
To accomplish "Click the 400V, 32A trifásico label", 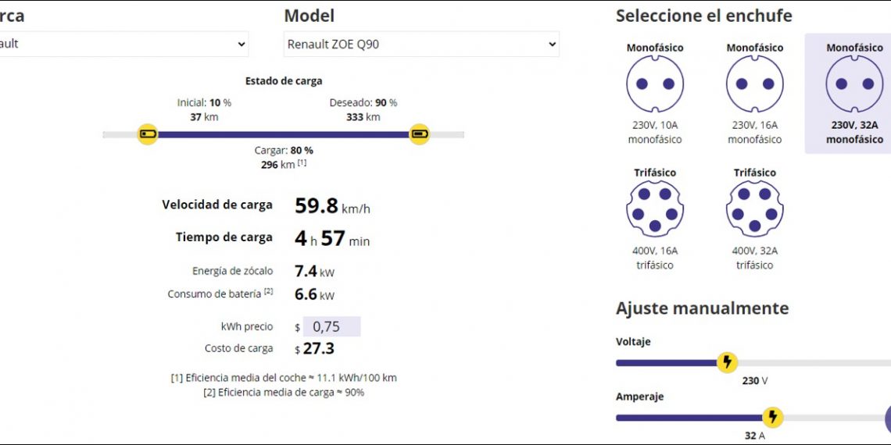I will pos(754,258).
